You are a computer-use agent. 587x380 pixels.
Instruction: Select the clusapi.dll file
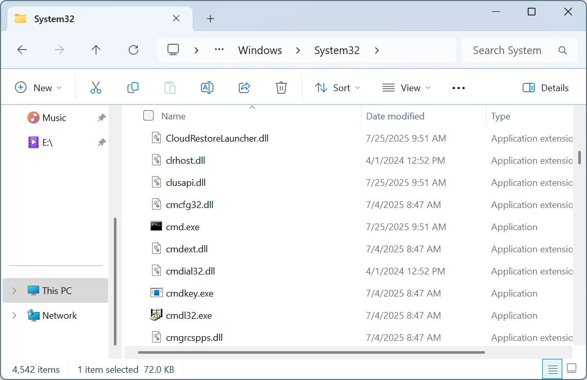click(186, 182)
